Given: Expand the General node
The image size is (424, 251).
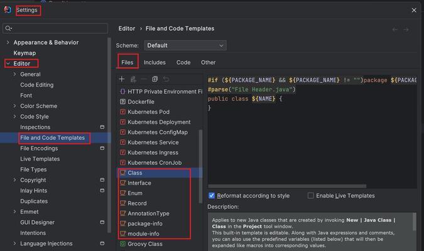Looking at the screenshot, I should [x=14, y=74].
